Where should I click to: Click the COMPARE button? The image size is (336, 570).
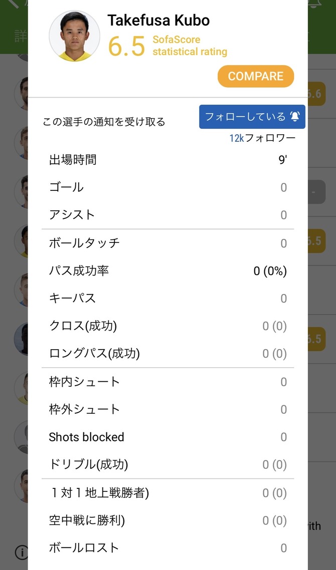tap(256, 76)
